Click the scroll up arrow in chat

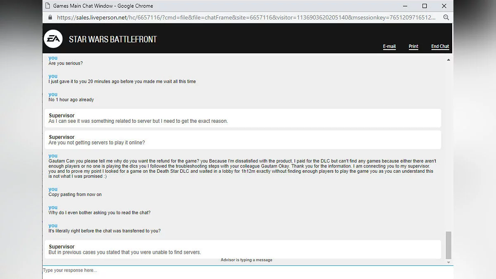(x=448, y=60)
